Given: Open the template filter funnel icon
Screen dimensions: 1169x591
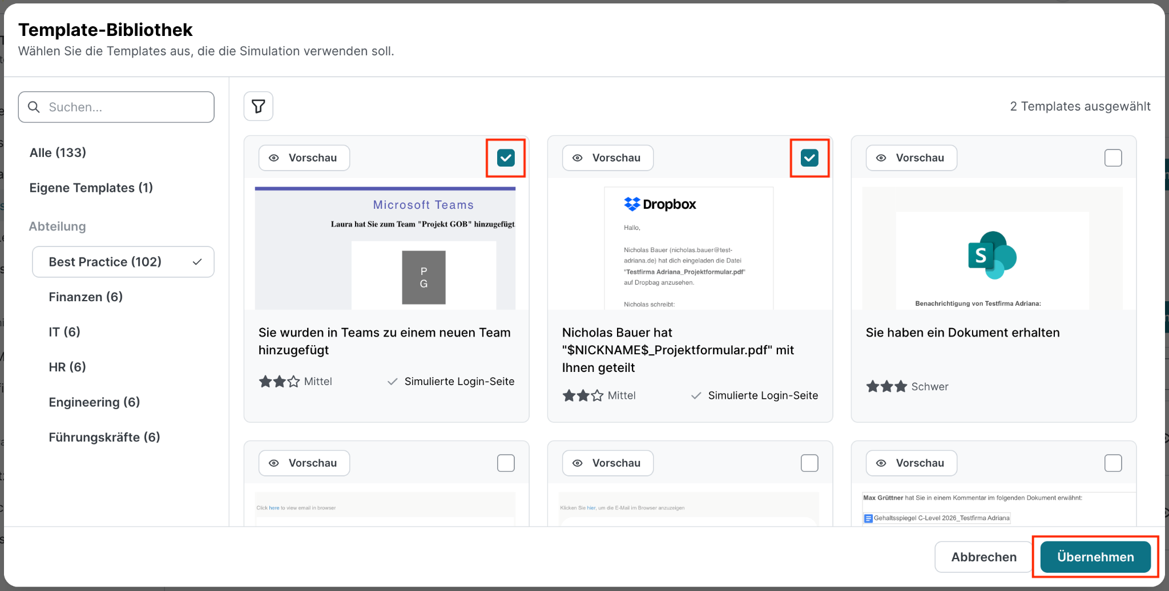Looking at the screenshot, I should point(259,106).
